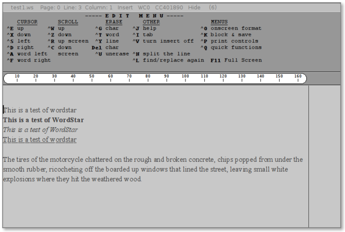Select '^V turn insert off' command
This screenshot has width=345, height=232.
163,41
